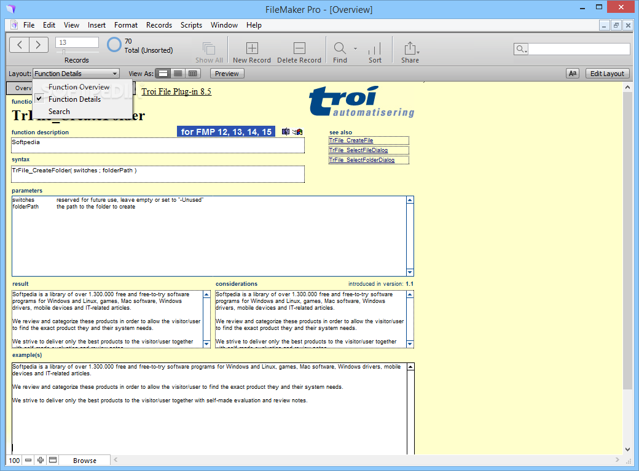This screenshot has height=471, width=639.
Task: Open the Layout dropdown menu
Action: (x=76, y=74)
